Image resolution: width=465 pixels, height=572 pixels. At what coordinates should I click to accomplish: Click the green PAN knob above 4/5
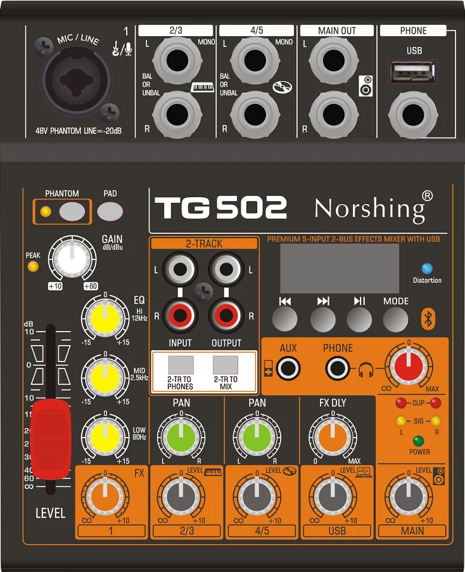point(257,436)
